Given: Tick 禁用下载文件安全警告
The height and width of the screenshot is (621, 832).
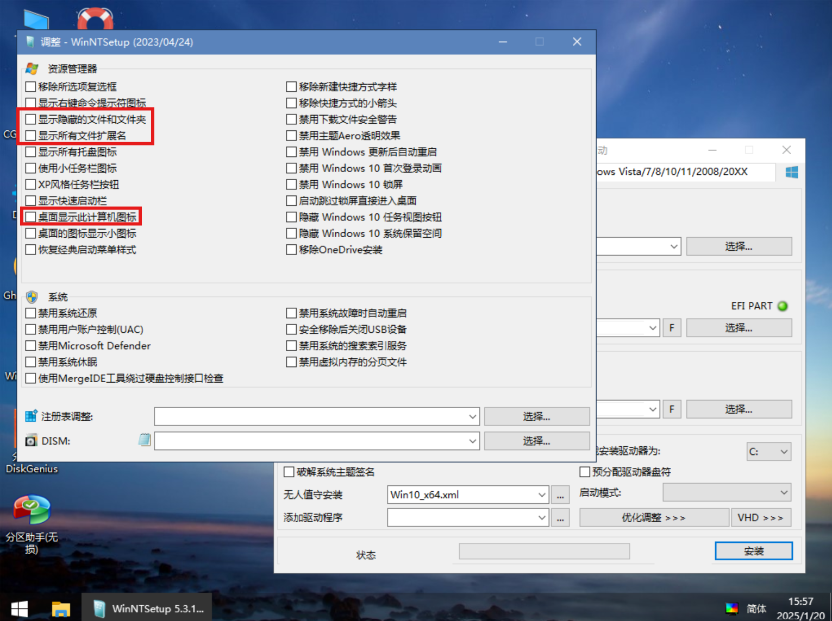Looking at the screenshot, I should pyautogui.click(x=291, y=119).
